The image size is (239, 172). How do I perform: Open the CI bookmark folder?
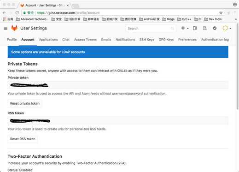(x=198, y=19)
